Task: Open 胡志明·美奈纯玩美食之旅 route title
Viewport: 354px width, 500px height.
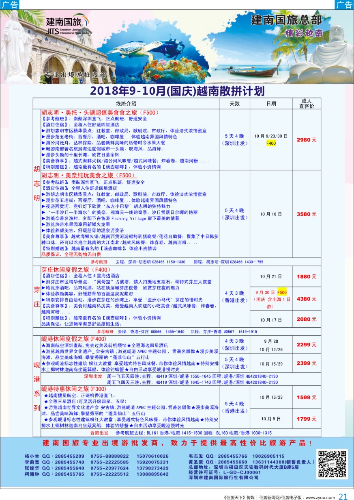Action: (89, 175)
